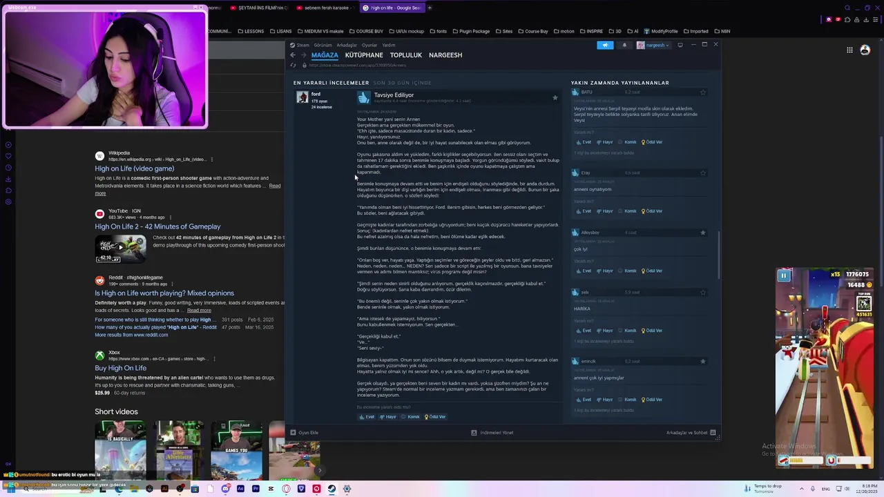Image resolution: width=884 pixels, height=497 pixels.
Task: Play the IGN gameplay video thumbnail
Action: coord(121,248)
